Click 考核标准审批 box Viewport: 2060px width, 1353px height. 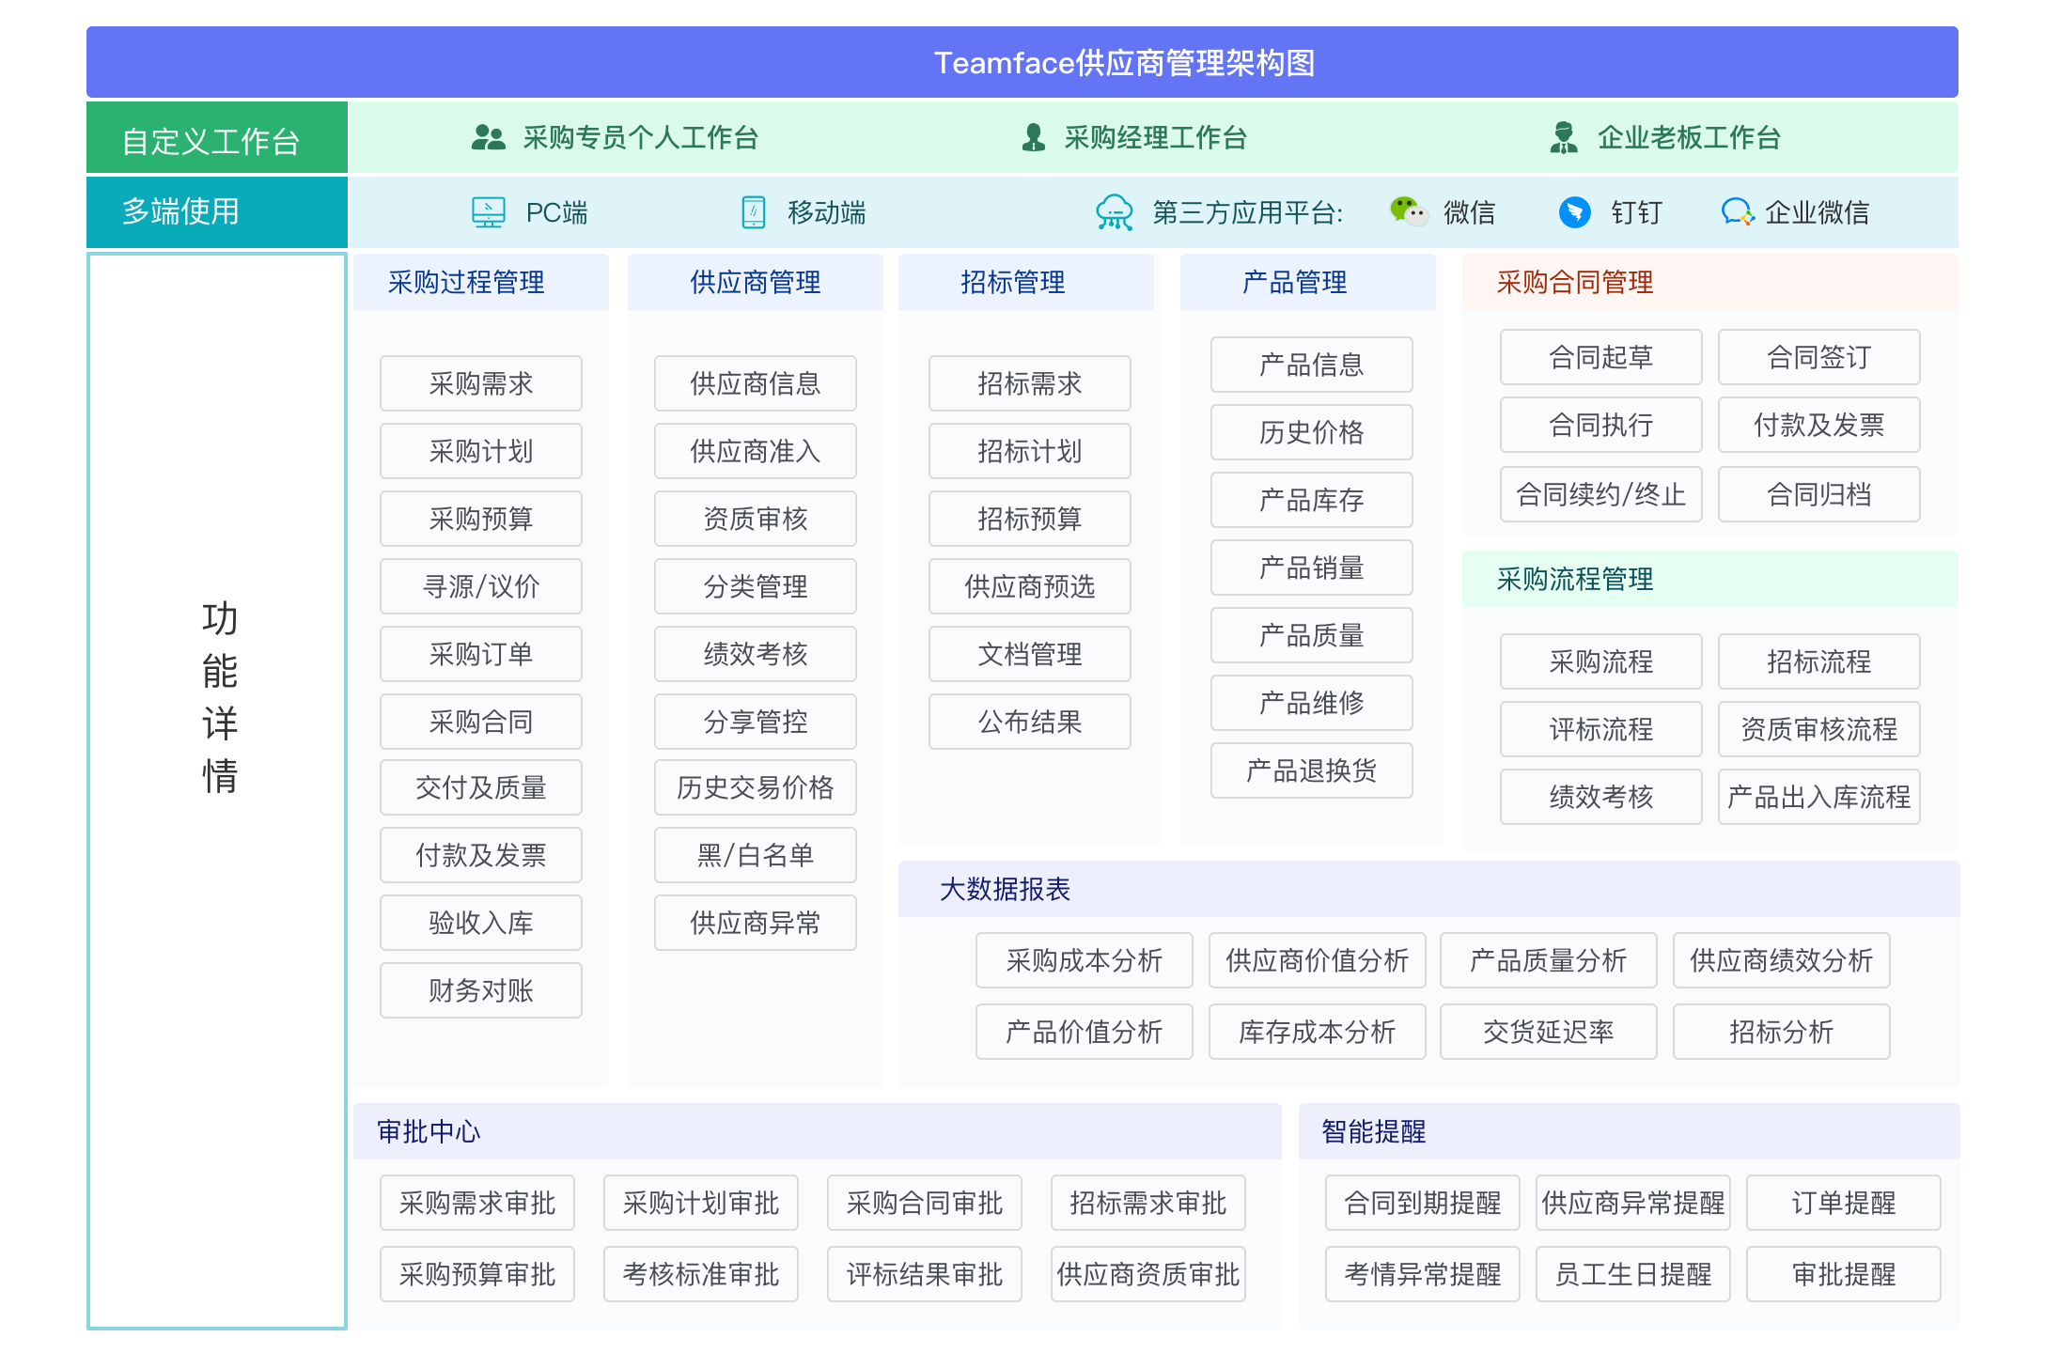(x=701, y=1274)
